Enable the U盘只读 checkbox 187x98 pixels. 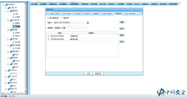pyautogui.click(x=62, y=18)
